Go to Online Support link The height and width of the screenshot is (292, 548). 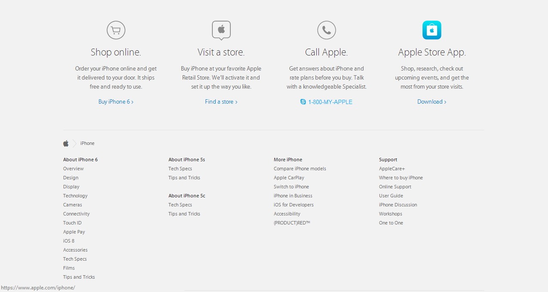(x=395, y=187)
